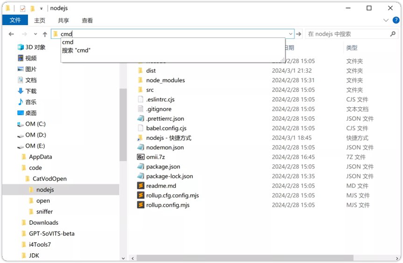Image resolution: width=403 pixels, height=263 pixels.
Task: Expand the ribbon with the chevron
Action: point(386,20)
